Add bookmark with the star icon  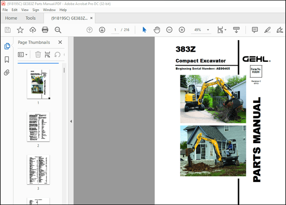20,30
